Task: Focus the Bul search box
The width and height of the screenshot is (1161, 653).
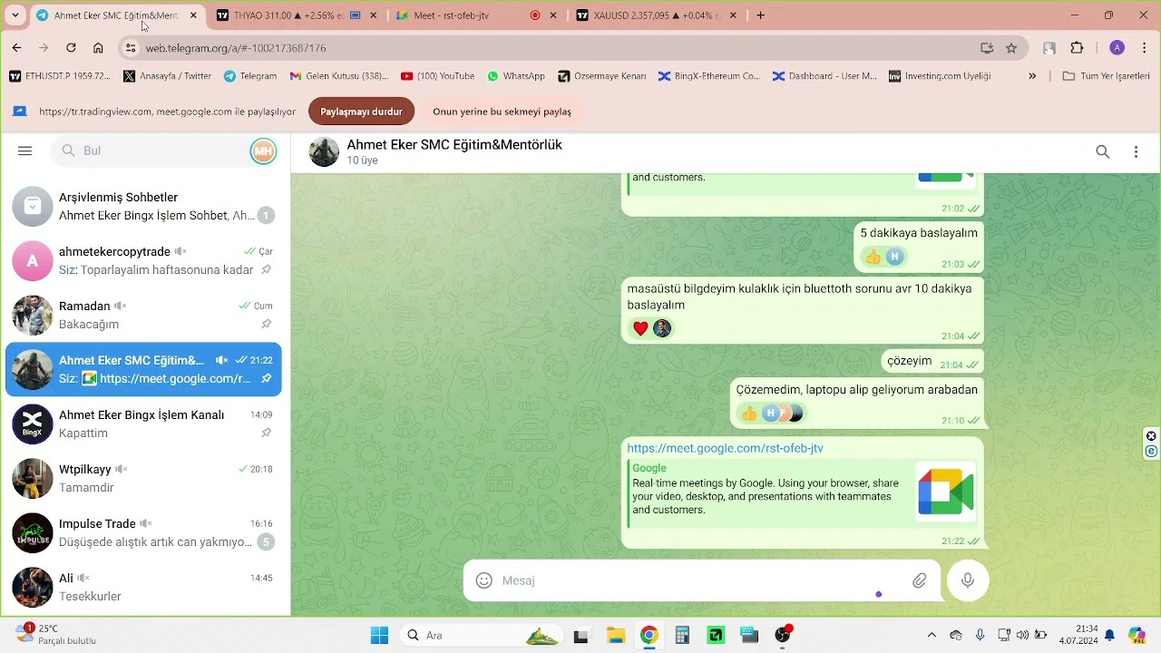Action: click(161, 151)
